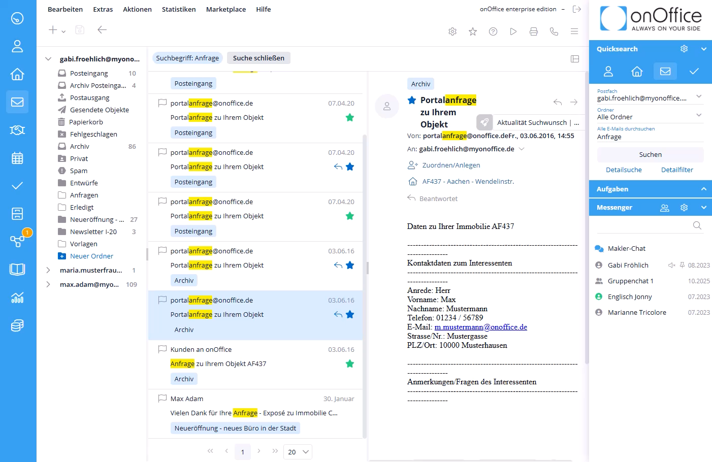Viewport: 712px width, 462px height.
Task: Open the calendar module in sidebar
Action: pos(17,158)
